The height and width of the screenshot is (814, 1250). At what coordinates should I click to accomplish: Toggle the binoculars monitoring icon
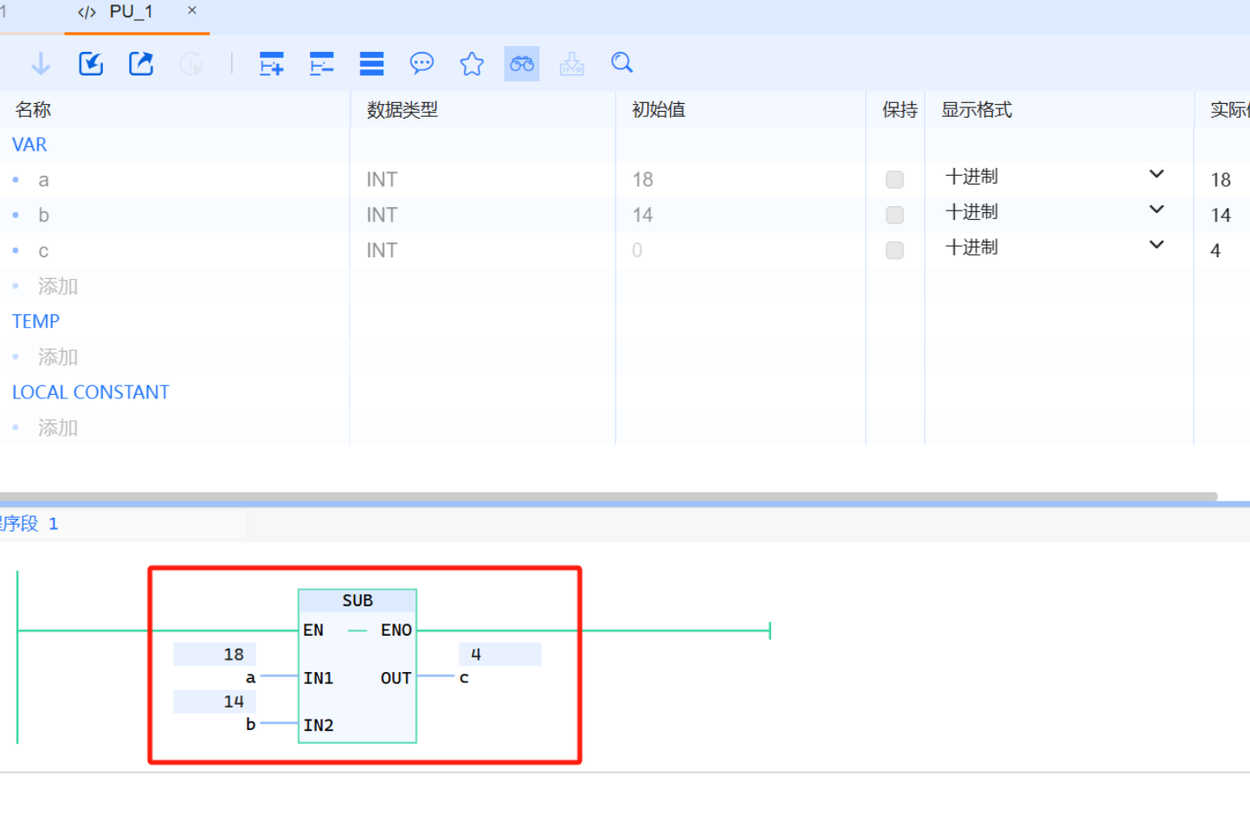point(521,63)
